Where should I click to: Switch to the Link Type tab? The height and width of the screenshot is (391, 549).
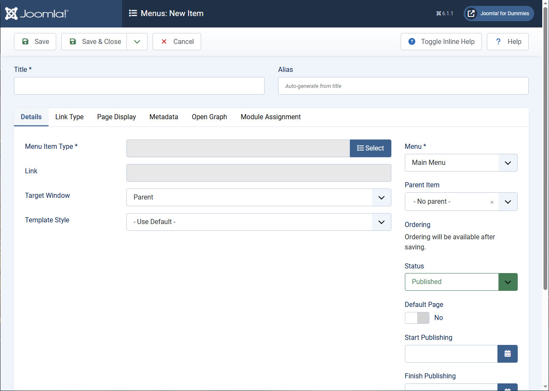(69, 117)
